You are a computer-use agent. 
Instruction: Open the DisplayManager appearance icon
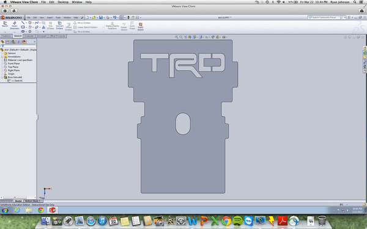[x=24, y=42]
